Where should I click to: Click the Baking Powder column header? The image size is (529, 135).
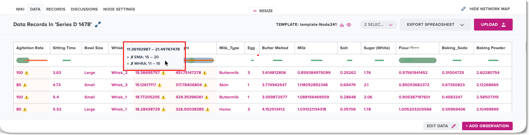coord(493,48)
